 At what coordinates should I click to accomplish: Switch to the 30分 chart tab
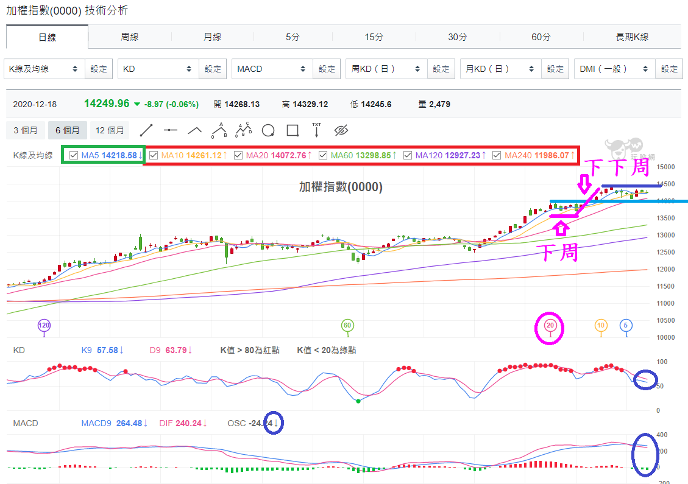pos(457,37)
